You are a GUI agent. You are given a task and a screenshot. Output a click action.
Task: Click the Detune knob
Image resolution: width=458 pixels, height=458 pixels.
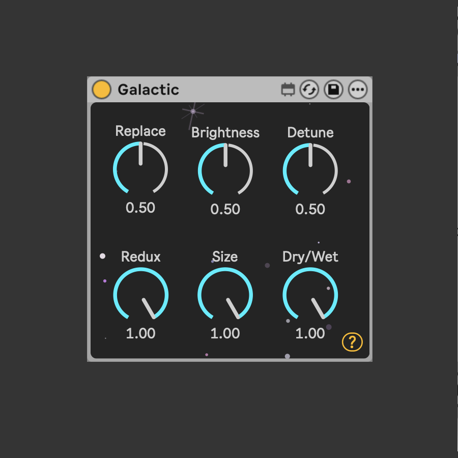310,170
